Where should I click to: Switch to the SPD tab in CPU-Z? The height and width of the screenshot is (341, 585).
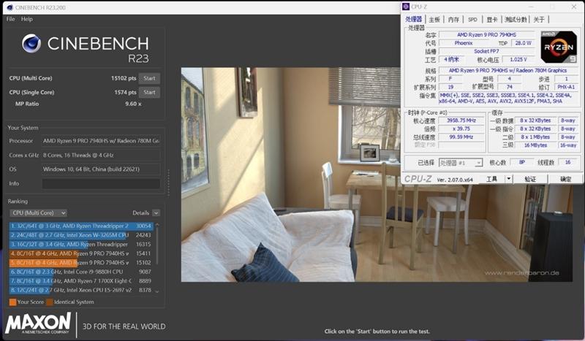pyautogui.click(x=472, y=20)
